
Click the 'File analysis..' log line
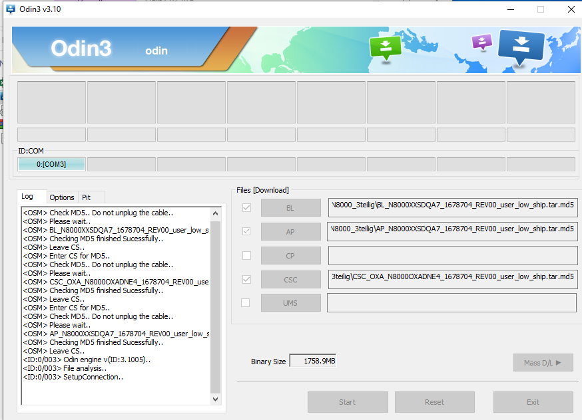pos(65,369)
